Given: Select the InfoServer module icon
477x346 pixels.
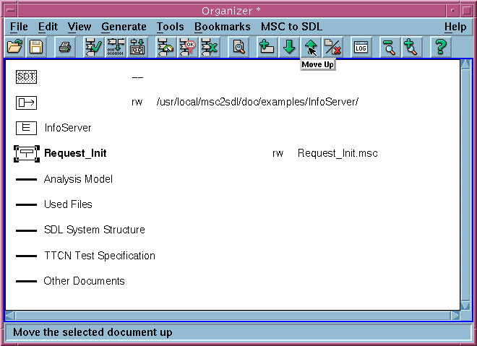Looking at the screenshot, I should pos(26,128).
